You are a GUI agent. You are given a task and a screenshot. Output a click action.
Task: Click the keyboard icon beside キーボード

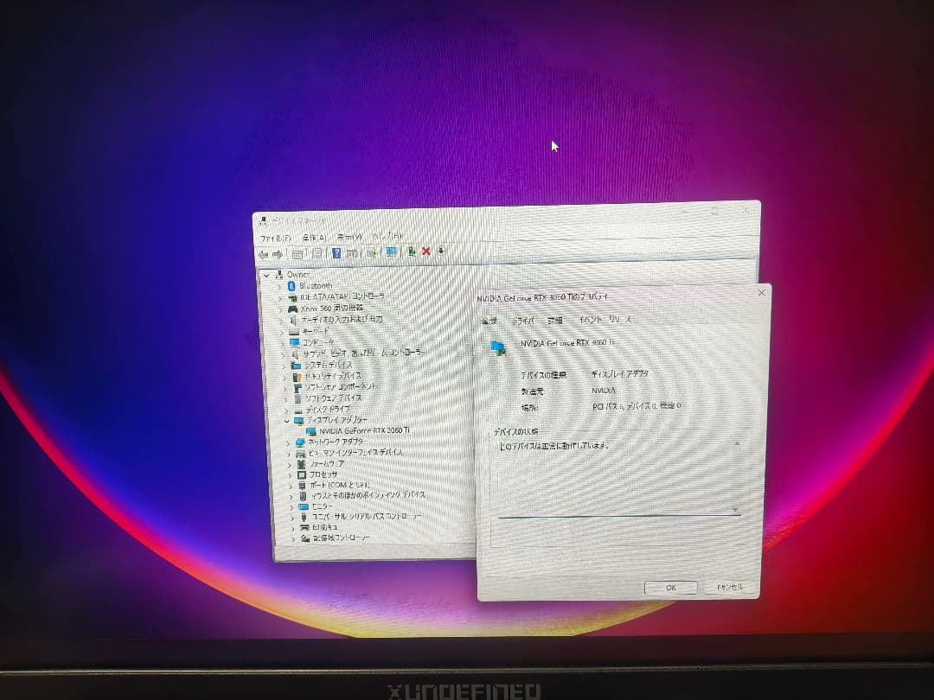click(x=294, y=332)
